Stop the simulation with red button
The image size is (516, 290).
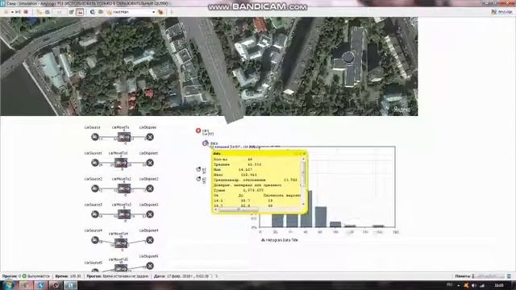[26, 12]
